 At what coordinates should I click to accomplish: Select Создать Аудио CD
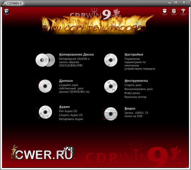(71, 115)
